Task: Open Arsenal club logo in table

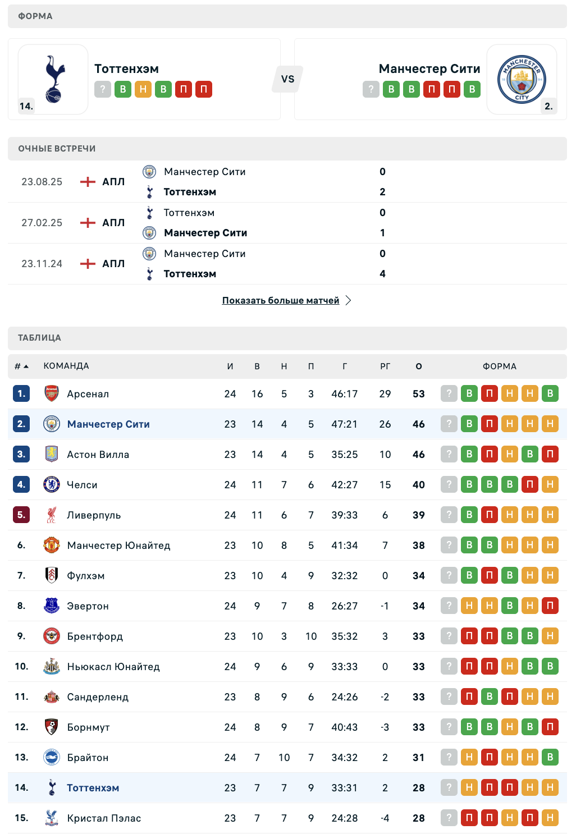Action: (52, 393)
